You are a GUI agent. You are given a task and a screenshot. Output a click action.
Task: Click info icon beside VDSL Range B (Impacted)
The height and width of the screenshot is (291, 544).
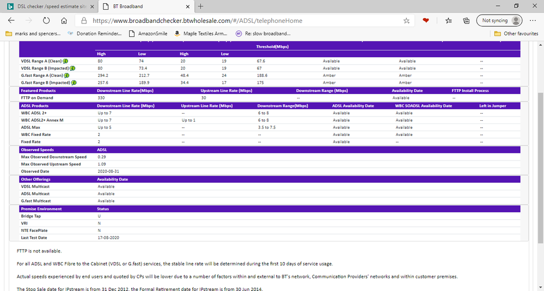(x=73, y=68)
